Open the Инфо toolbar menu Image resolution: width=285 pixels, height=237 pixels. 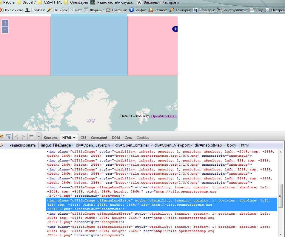pos(138,10)
